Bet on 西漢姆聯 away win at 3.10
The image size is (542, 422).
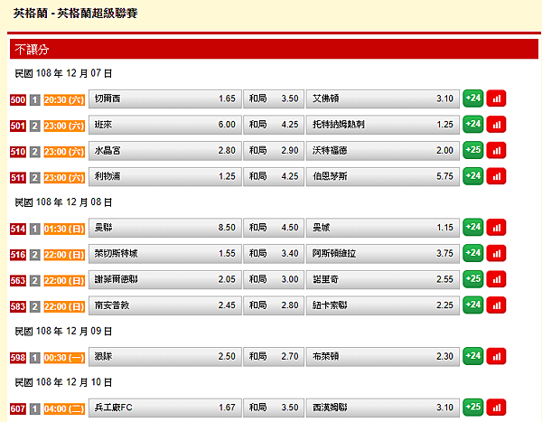pos(383,408)
